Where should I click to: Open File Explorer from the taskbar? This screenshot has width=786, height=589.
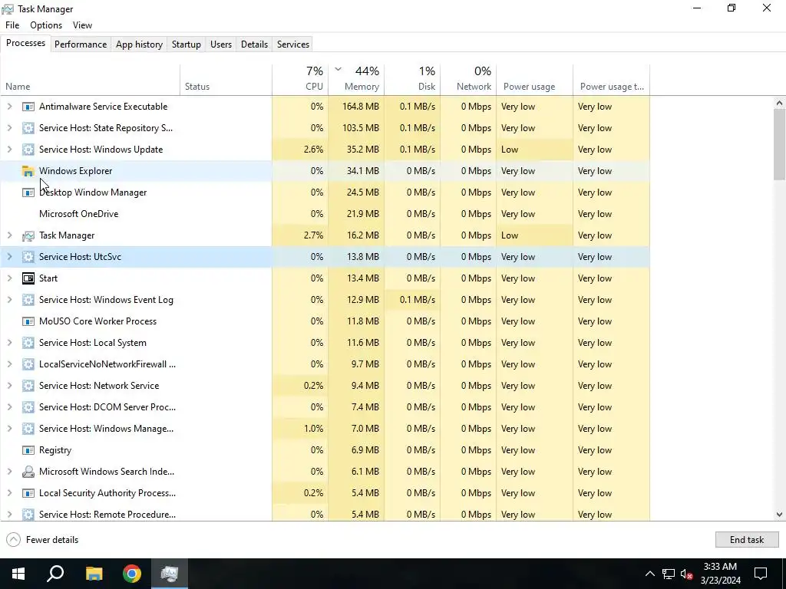tap(94, 574)
